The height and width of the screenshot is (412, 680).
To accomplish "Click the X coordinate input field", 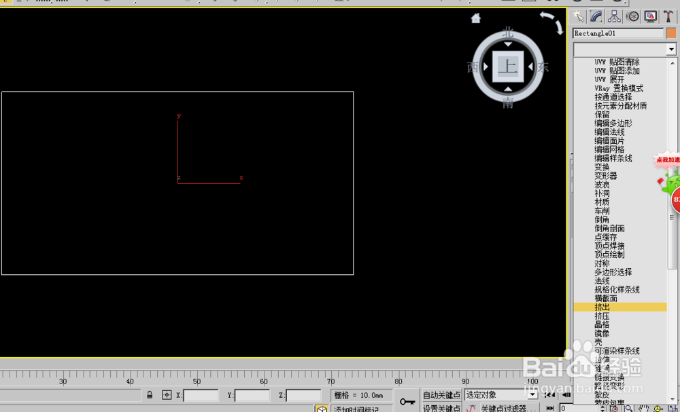I will click(201, 395).
